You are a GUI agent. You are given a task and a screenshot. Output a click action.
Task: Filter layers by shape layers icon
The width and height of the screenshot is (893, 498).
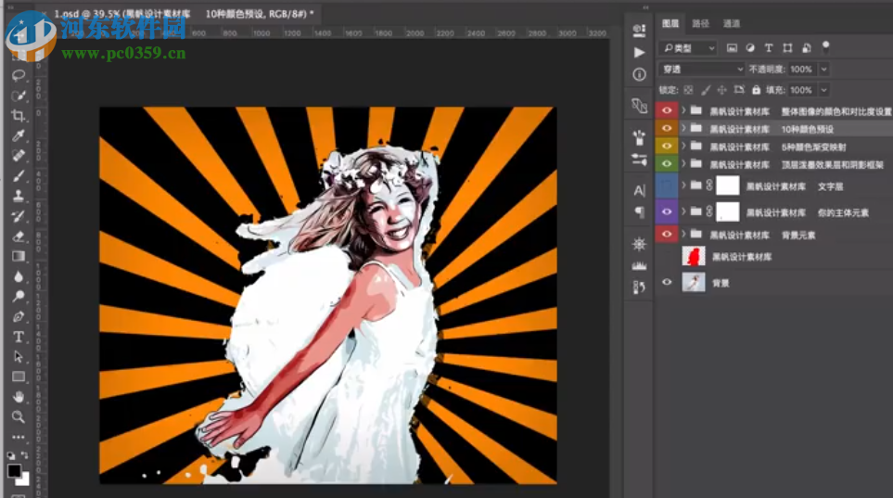point(787,48)
